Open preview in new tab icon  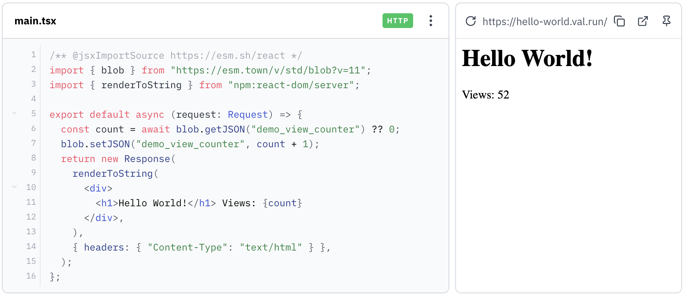[643, 21]
